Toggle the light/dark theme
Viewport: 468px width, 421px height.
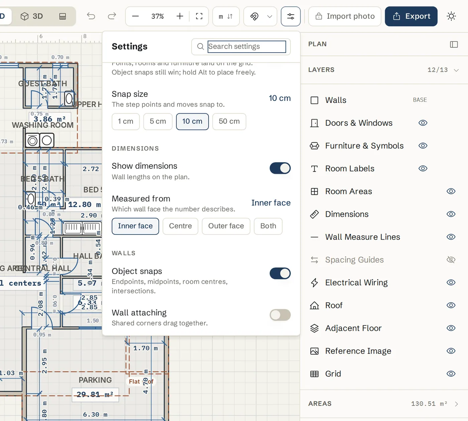pyautogui.click(x=451, y=16)
